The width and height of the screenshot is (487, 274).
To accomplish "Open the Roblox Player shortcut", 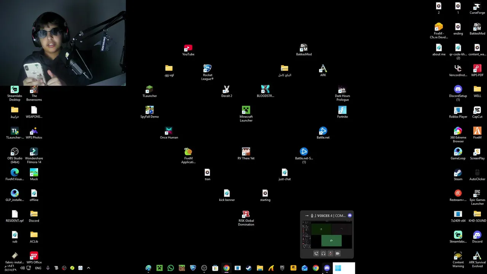I will [x=458, y=112].
